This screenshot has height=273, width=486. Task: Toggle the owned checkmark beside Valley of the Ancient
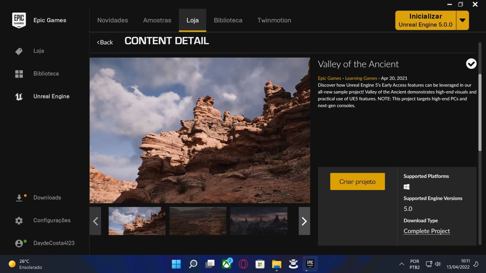471,63
